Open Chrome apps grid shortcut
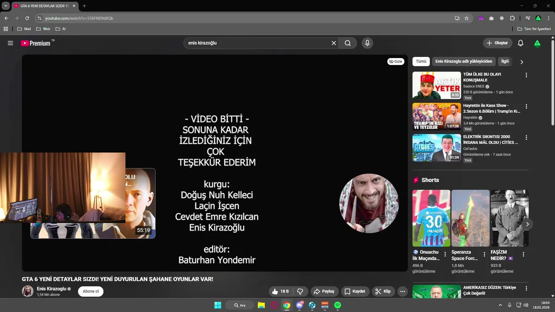 coord(6,29)
